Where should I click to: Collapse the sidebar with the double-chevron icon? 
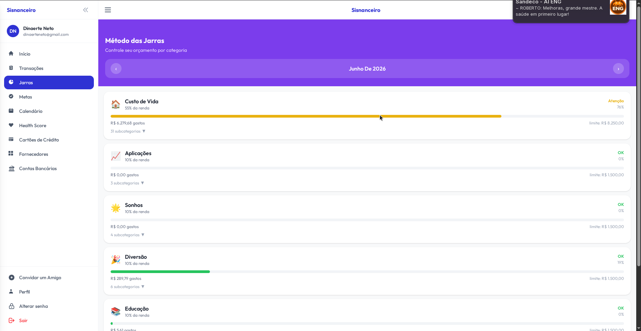(x=86, y=10)
